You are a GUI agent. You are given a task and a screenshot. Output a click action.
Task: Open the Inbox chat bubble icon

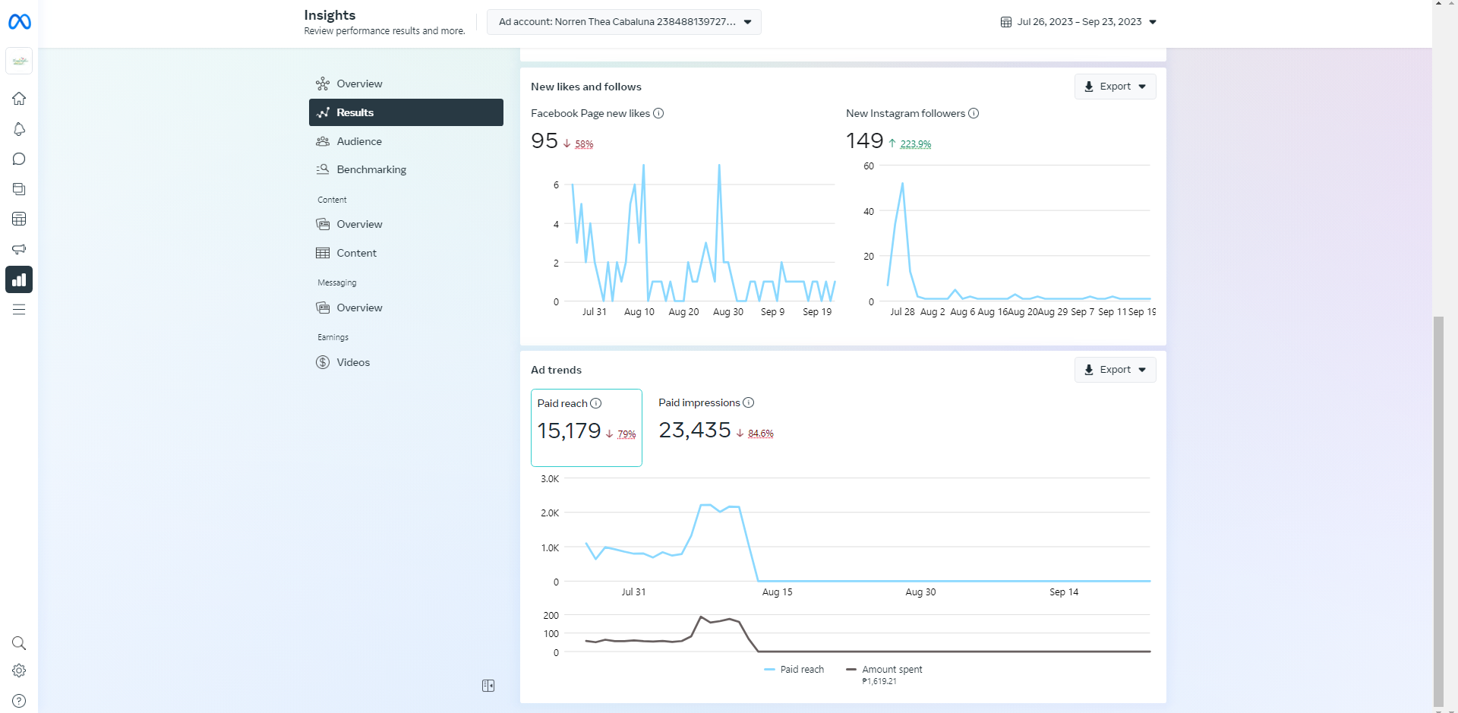pyautogui.click(x=19, y=159)
